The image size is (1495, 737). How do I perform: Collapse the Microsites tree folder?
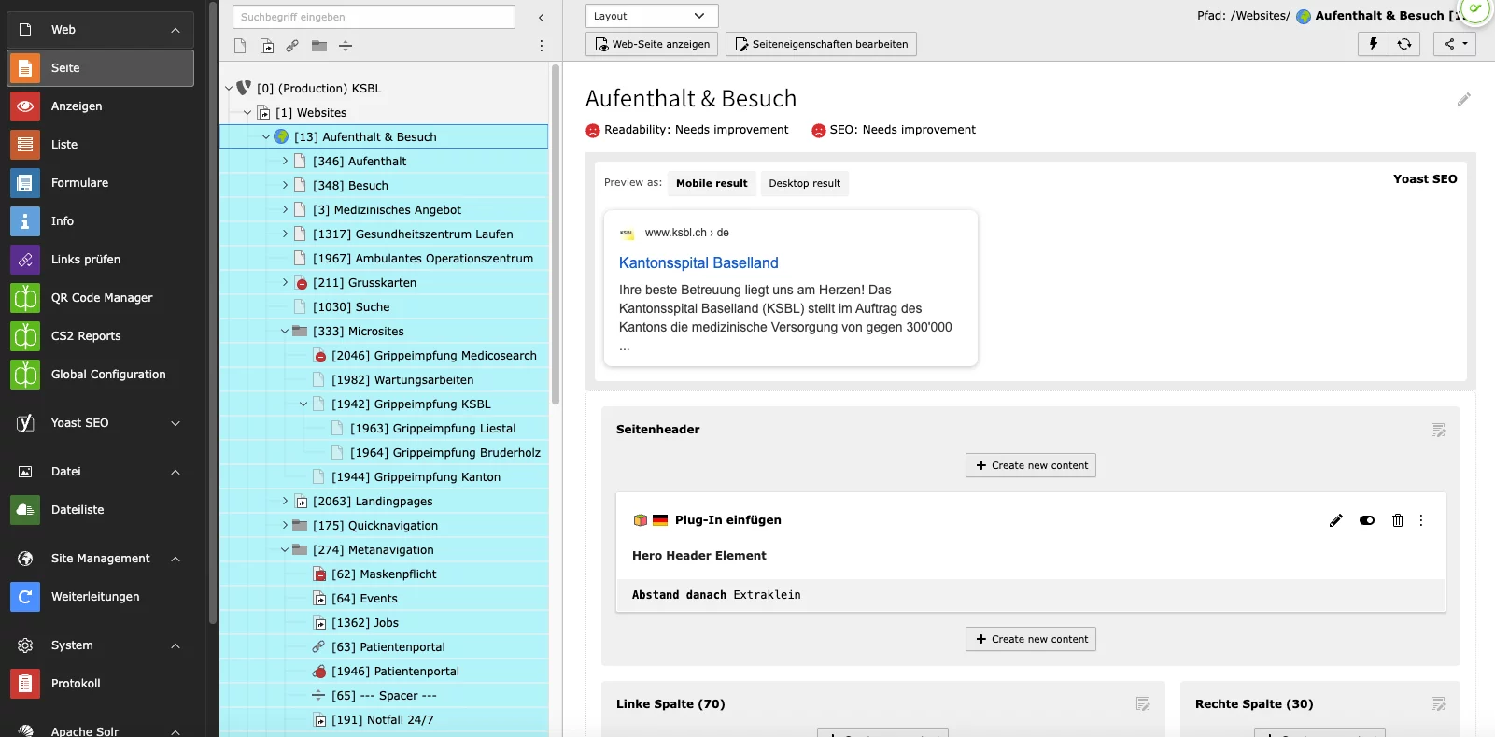tap(285, 332)
